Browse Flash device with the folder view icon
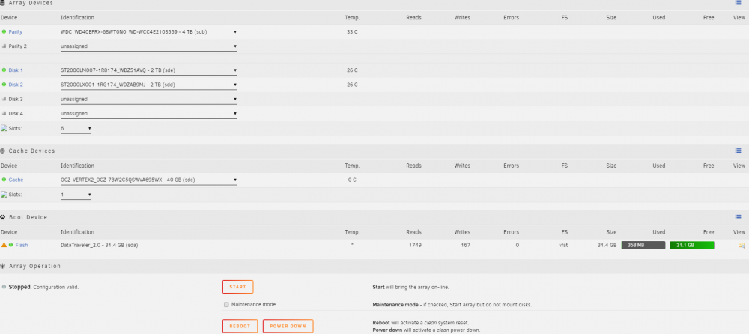 [x=742, y=245]
